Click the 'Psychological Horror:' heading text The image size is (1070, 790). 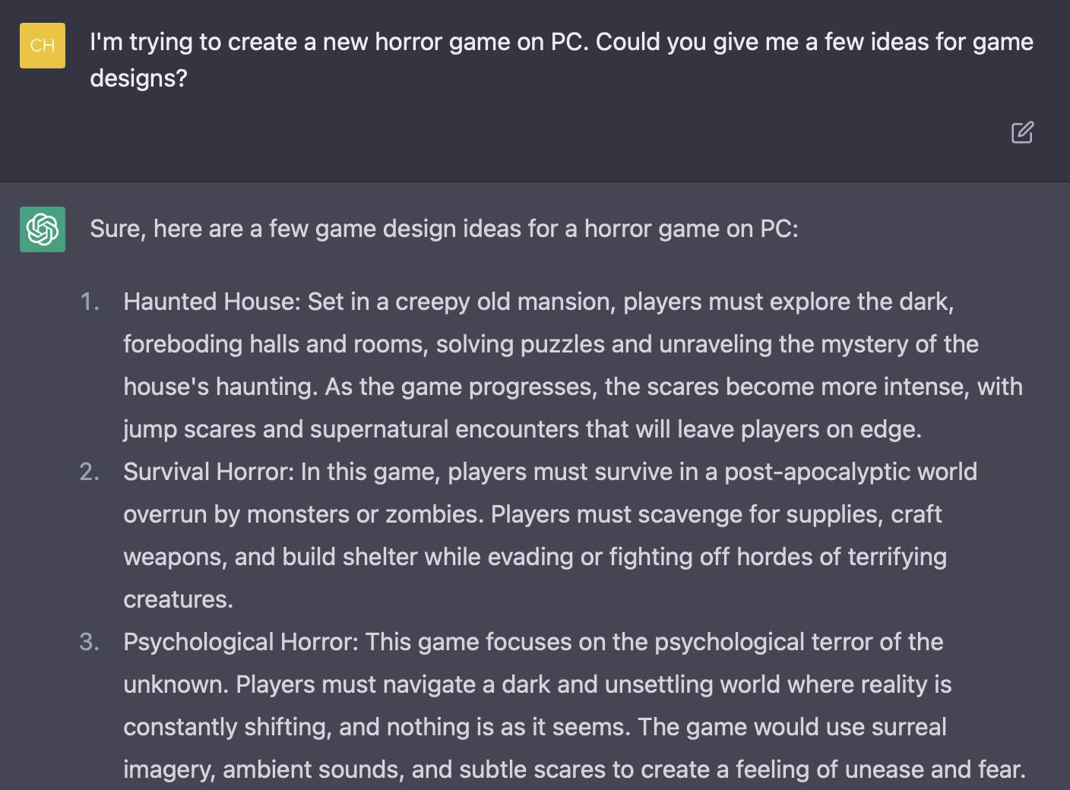241,642
